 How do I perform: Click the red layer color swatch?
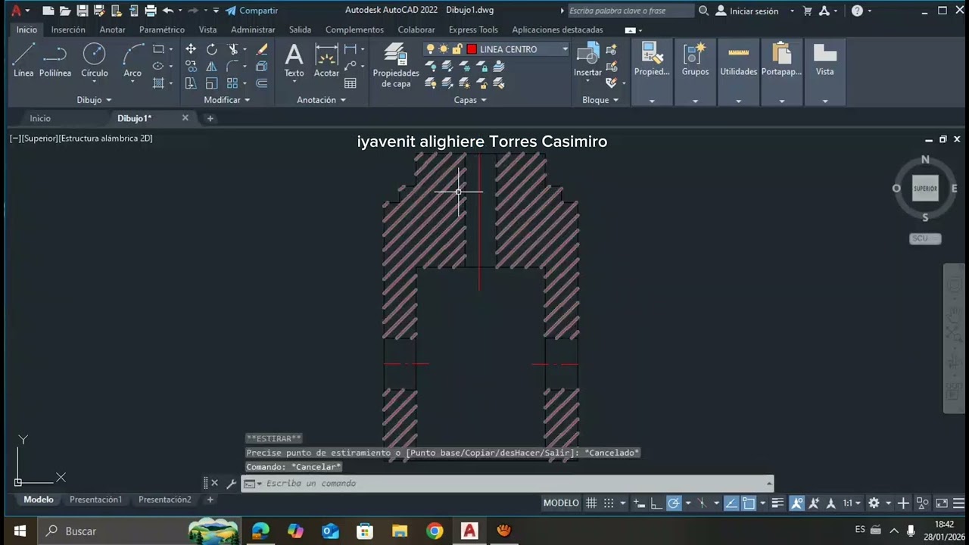(472, 49)
